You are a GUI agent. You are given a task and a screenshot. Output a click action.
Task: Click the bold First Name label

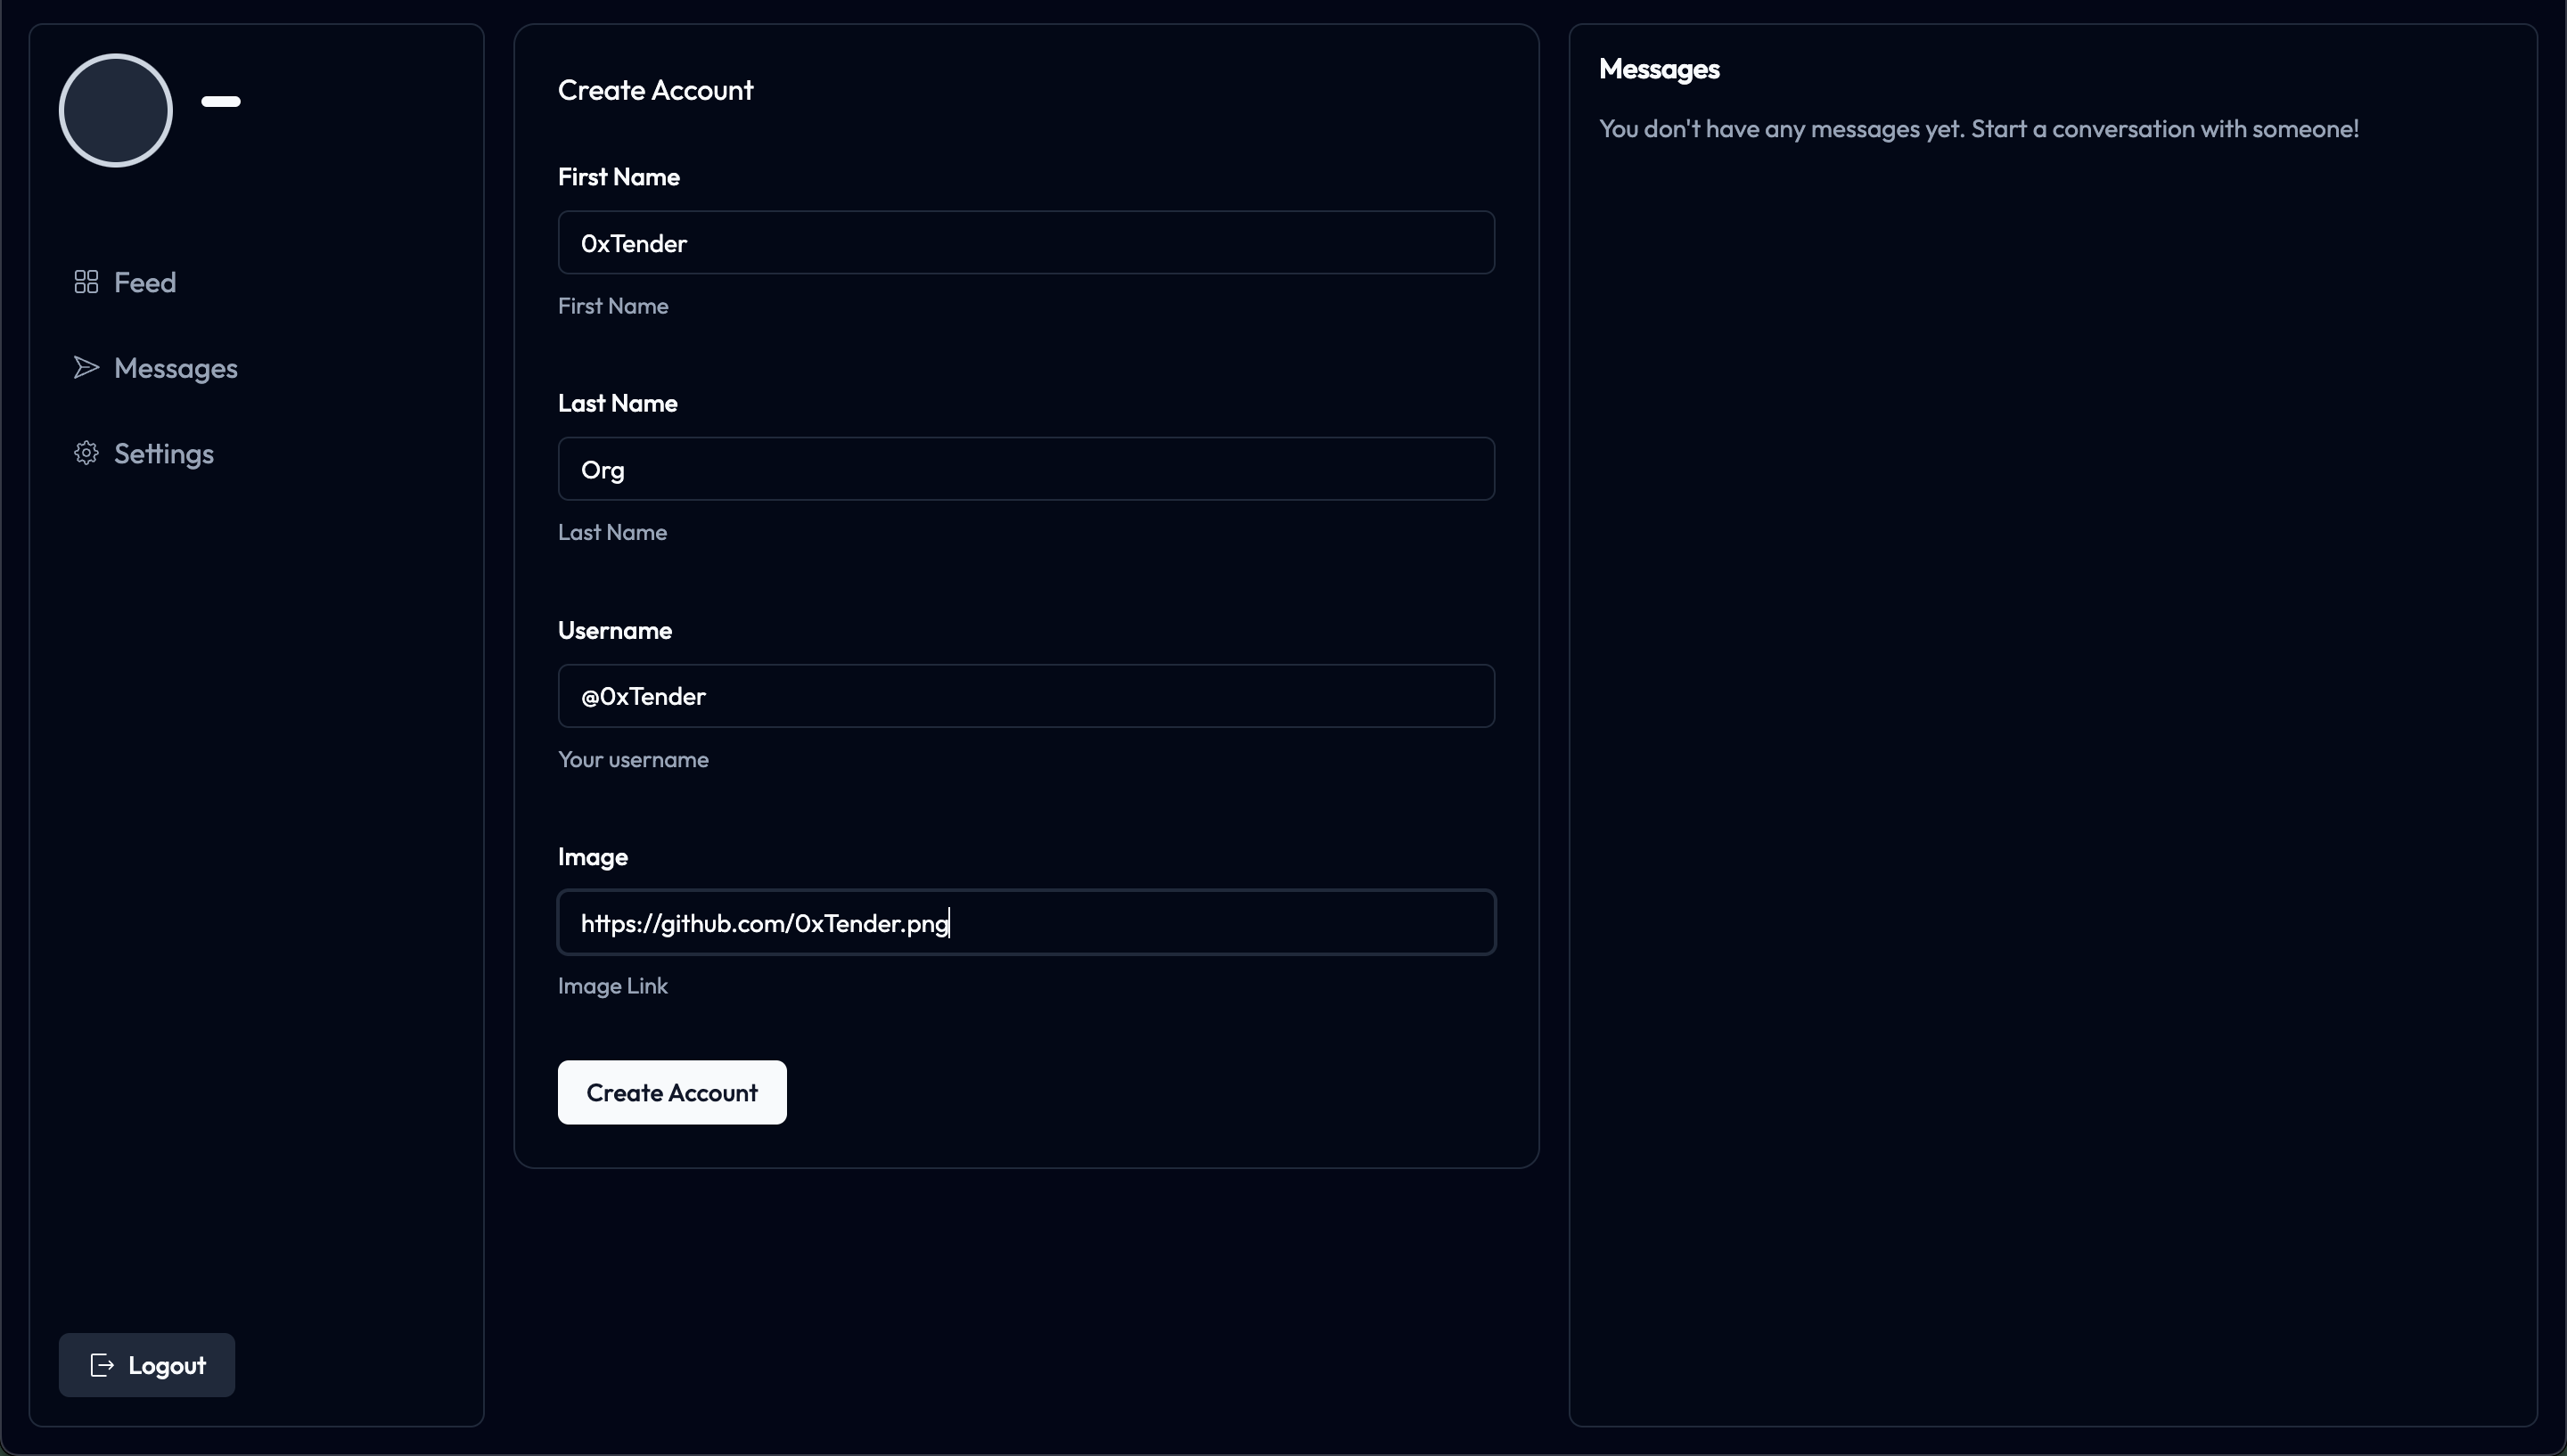(x=619, y=177)
